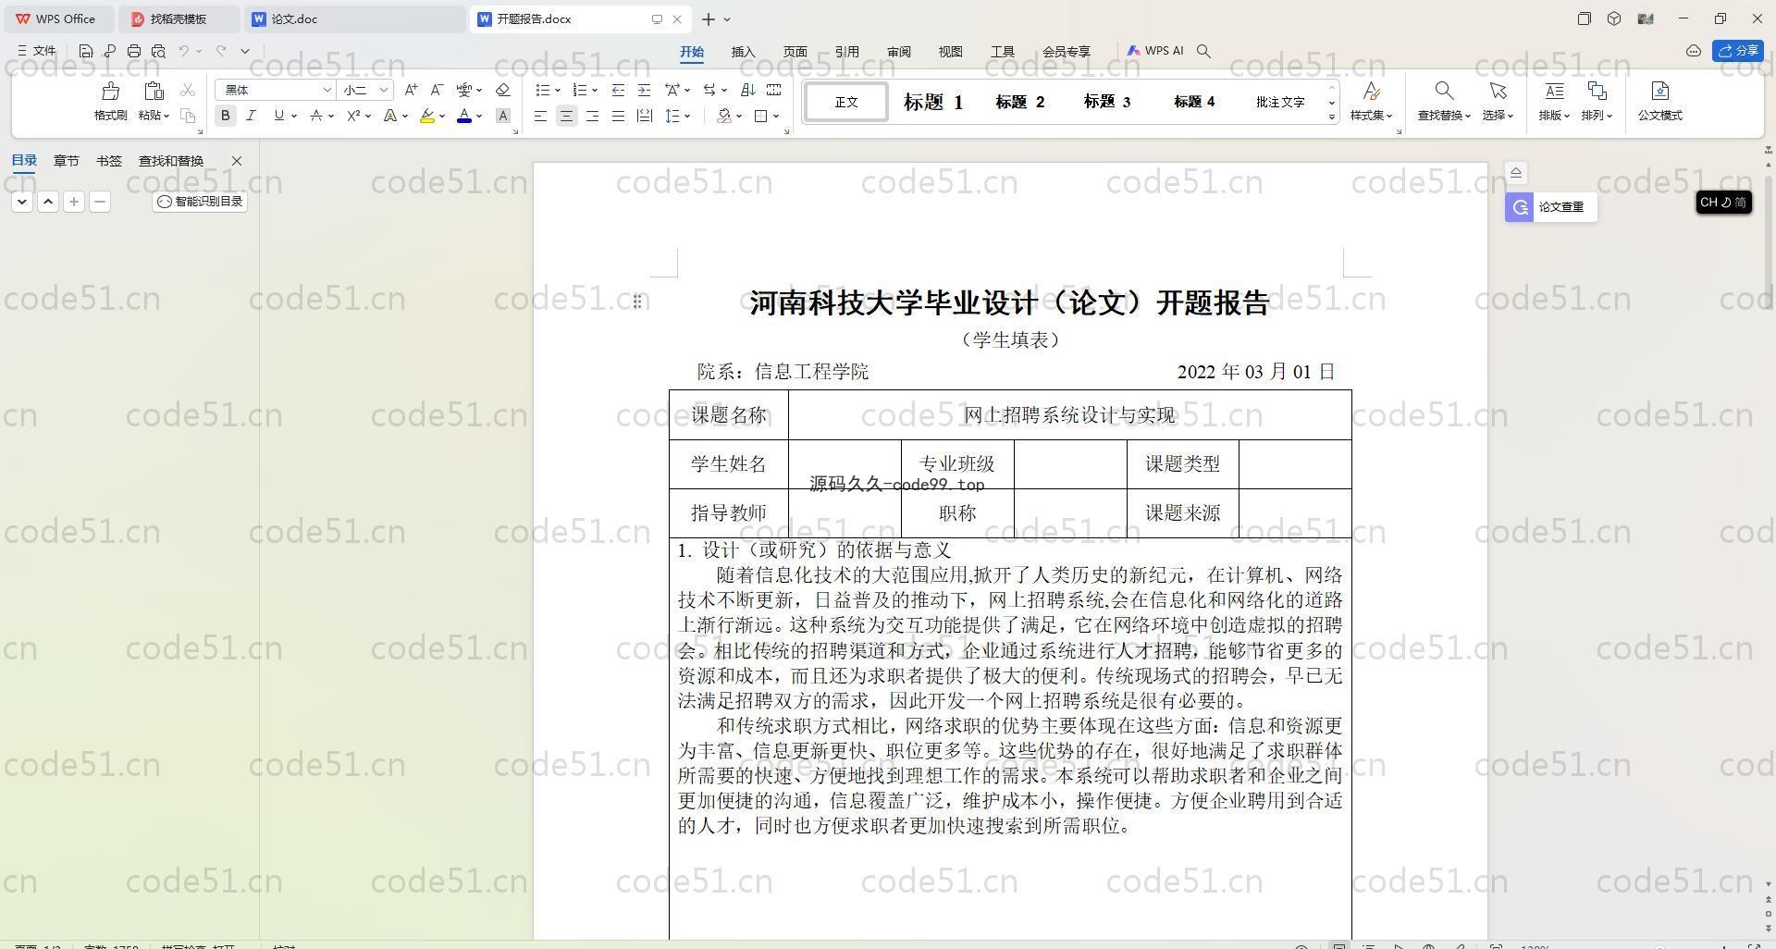Click the Copy icon beside paste
Image resolution: width=1776 pixels, height=949 pixels.
(x=188, y=116)
